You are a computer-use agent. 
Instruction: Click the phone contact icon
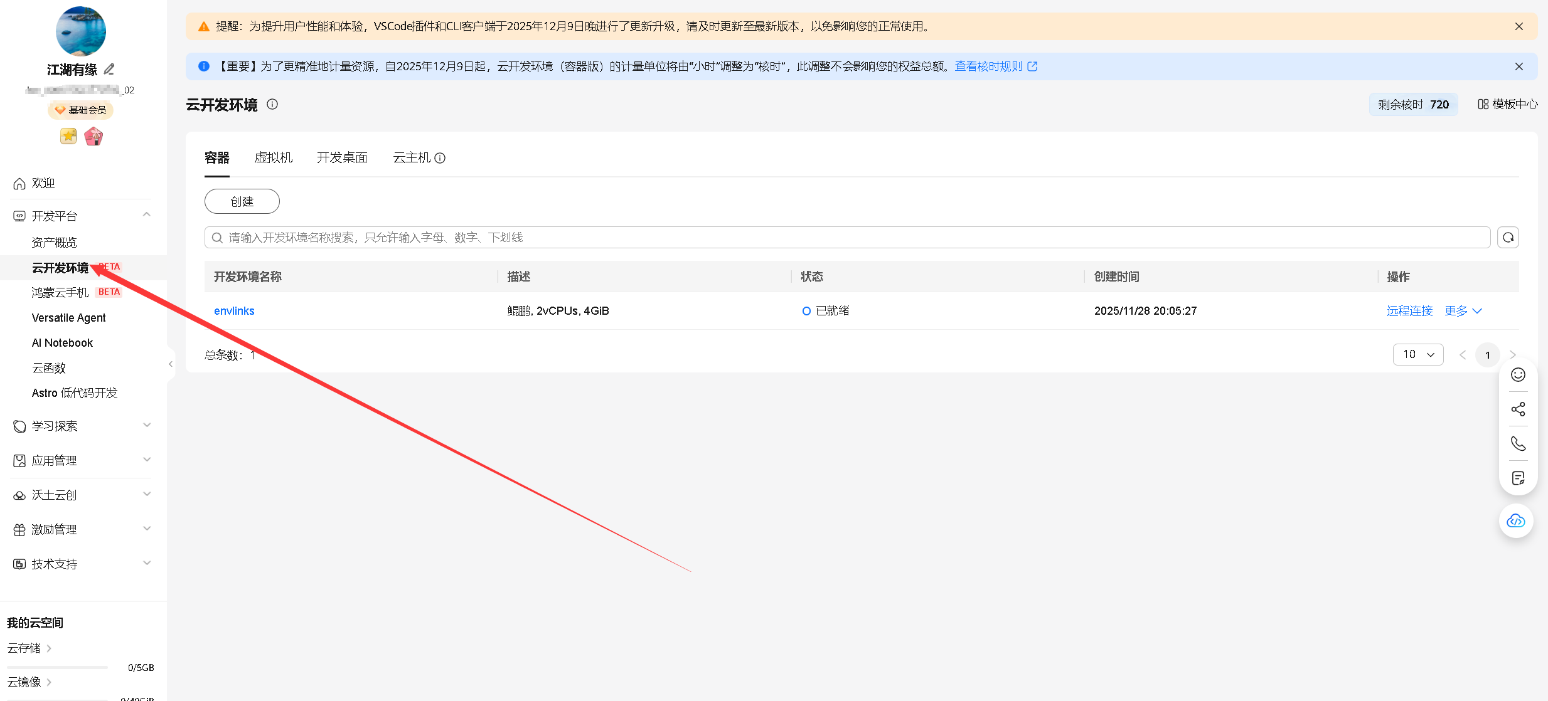pyautogui.click(x=1518, y=444)
